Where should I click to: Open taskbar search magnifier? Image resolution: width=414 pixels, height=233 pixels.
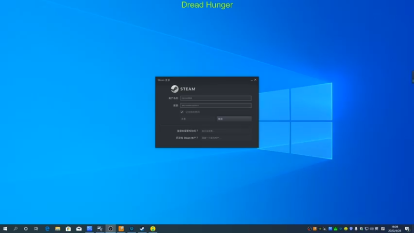click(x=16, y=229)
